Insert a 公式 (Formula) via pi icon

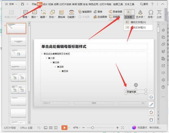click(x=159, y=12)
